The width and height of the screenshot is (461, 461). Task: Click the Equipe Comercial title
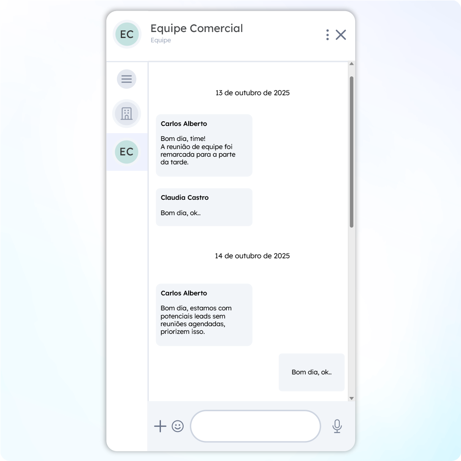pos(197,29)
